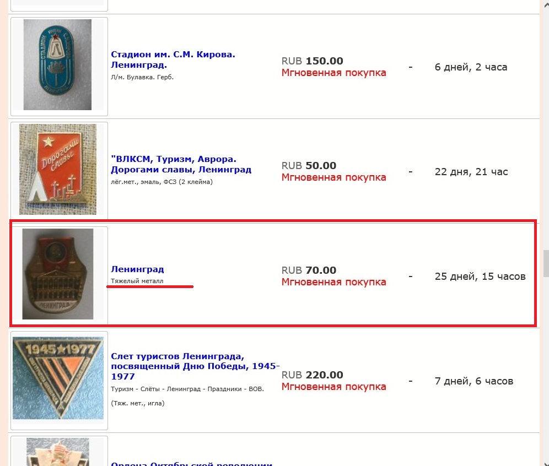Click the '25 дней, 15 часов' time remaining
The width and height of the screenshot is (549, 466).
(x=480, y=277)
